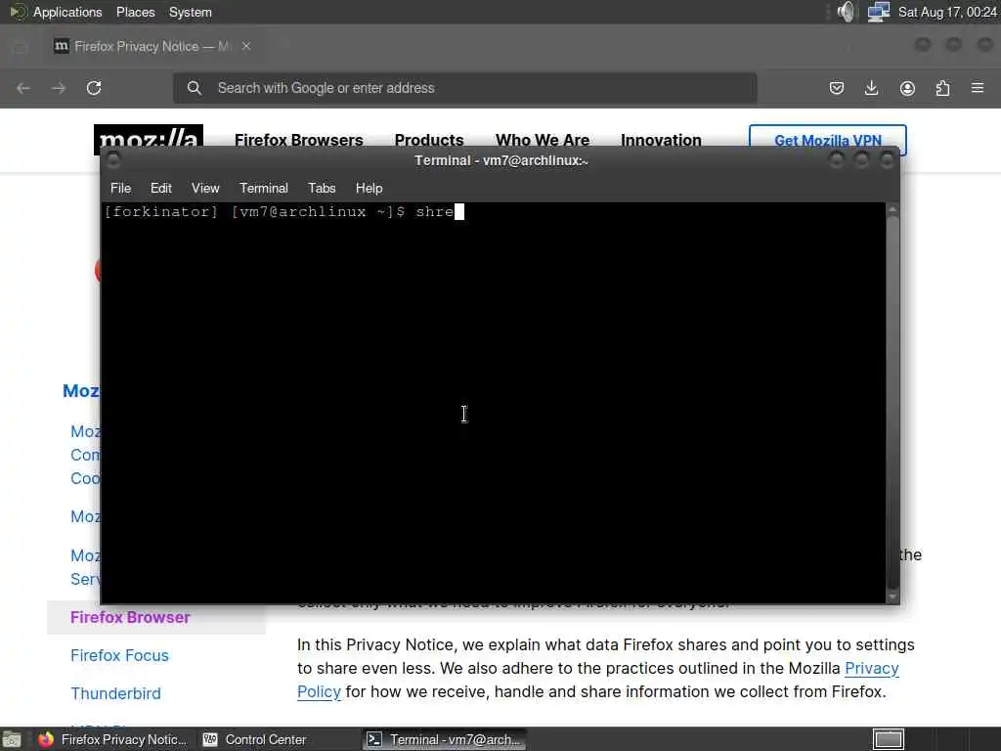Open the Terminal Tabs menu
1001x751 pixels.
point(322,188)
